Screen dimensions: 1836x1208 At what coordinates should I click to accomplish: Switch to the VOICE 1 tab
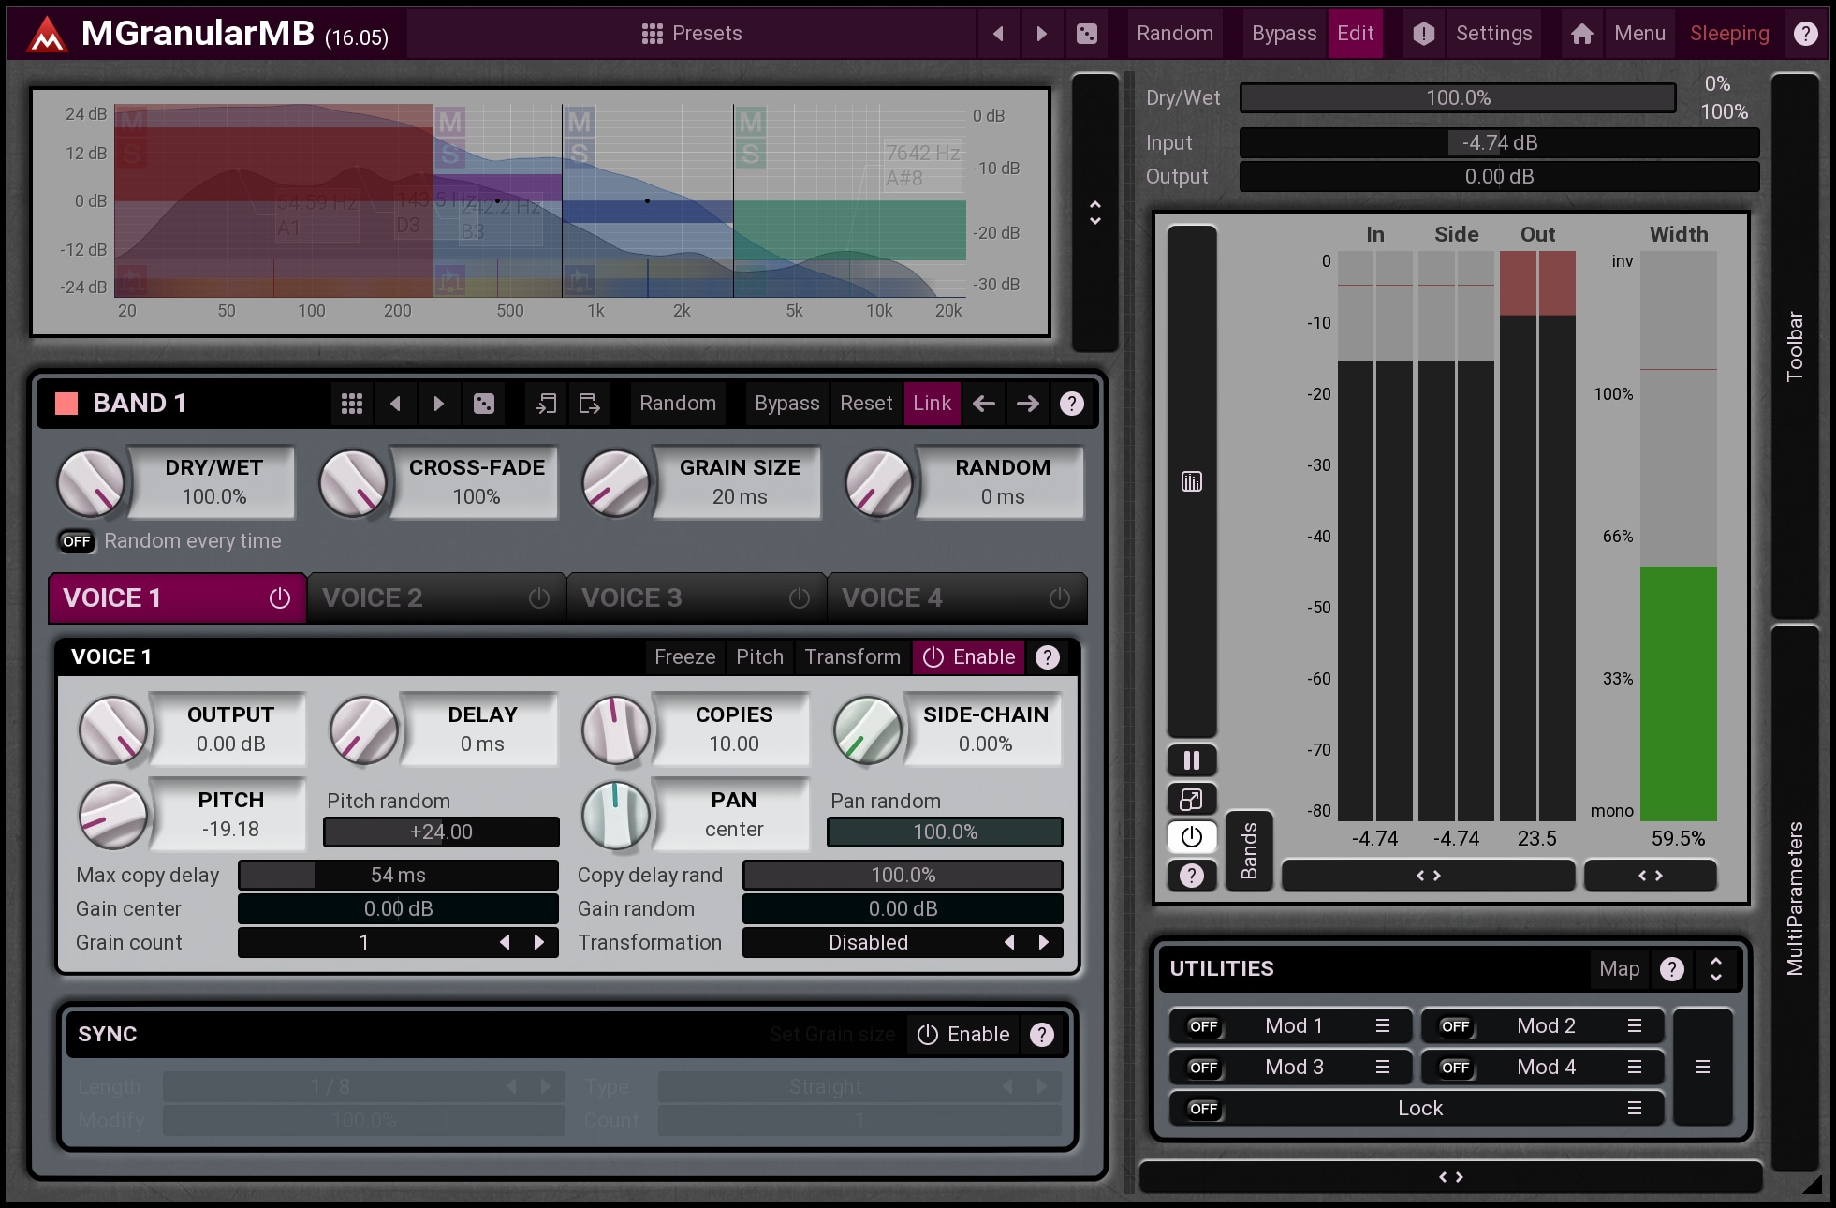(178, 598)
